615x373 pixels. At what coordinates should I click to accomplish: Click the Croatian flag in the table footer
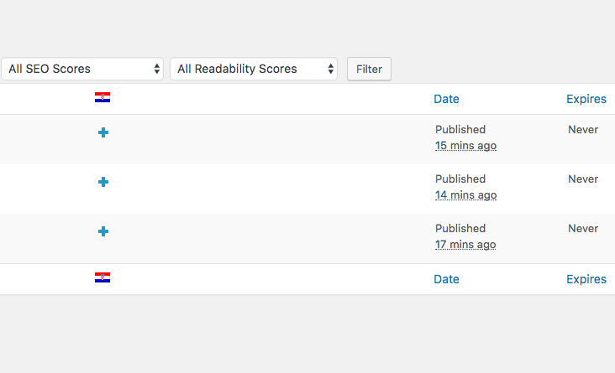(102, 277)
